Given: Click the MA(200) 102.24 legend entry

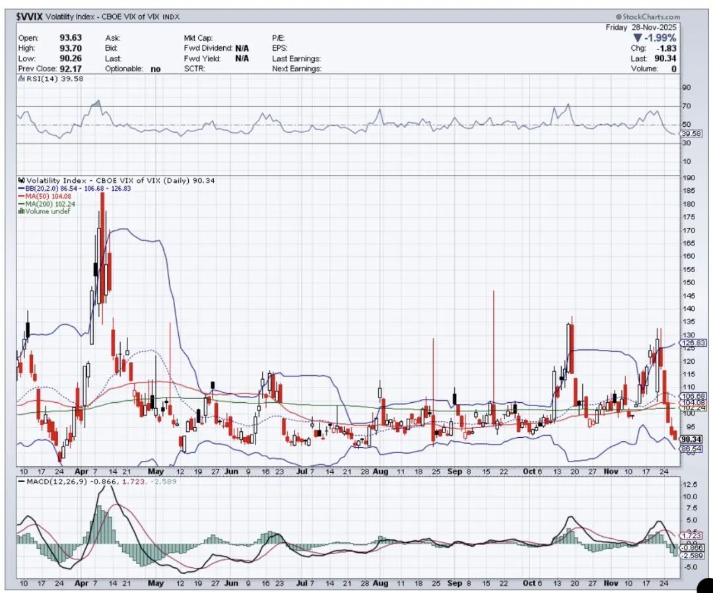Looking at the screenshot, I should (x=46, y=204).
